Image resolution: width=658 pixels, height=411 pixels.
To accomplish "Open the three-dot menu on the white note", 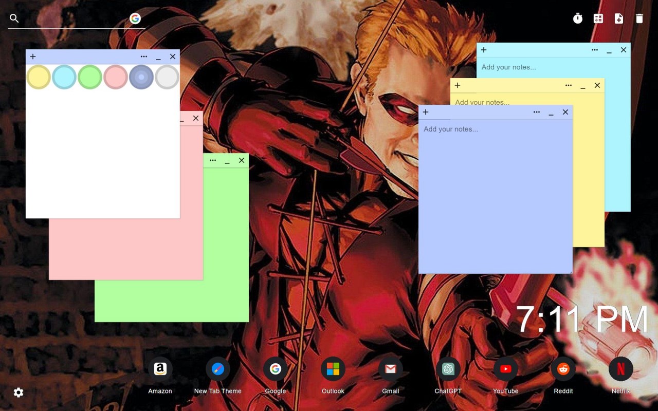I will tap(144, 57).
